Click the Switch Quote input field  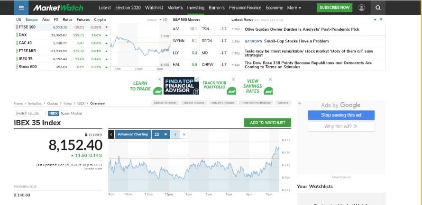point(28,113)
